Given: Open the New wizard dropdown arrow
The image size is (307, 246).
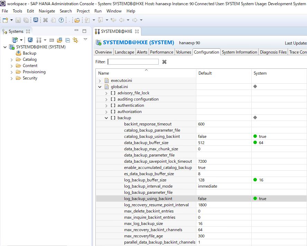Looking at the screenshot, I should [x=11, y=20].
